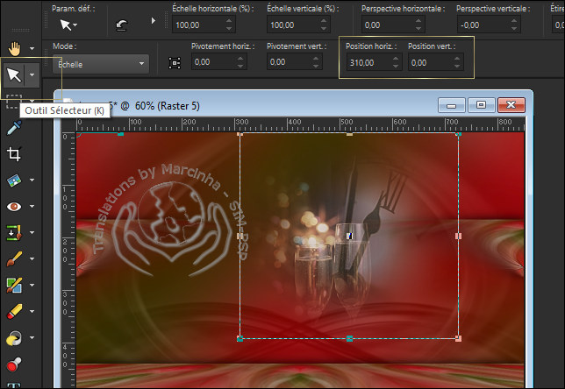This screenshot has height=389, width=565.
Task: Select the Pan hand tool
Action: (13, 47)
